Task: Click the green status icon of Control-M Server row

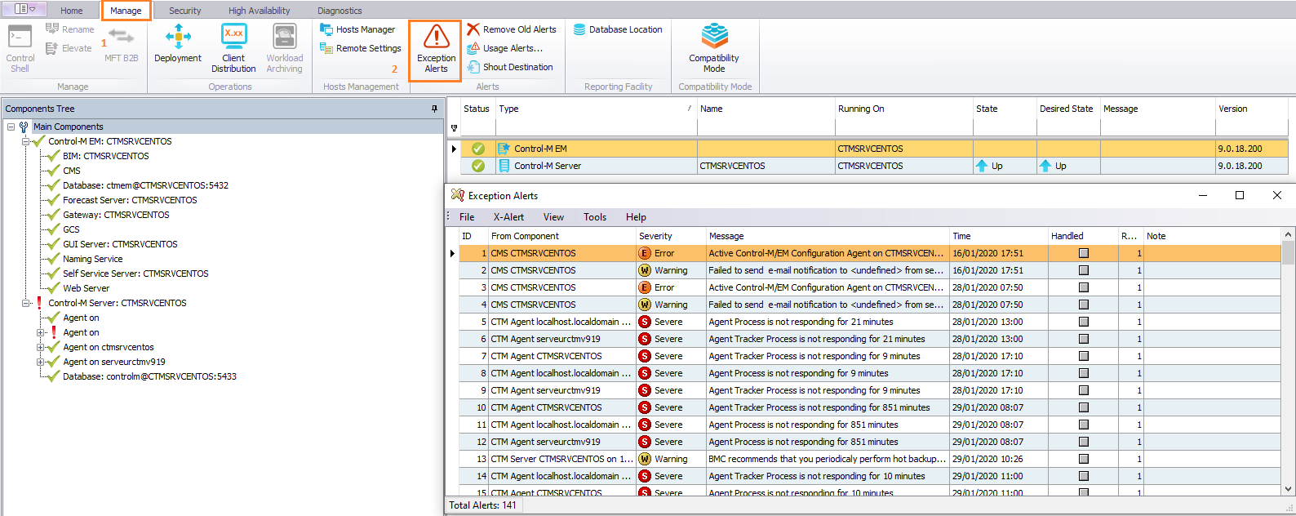Action: tap(478, 166)
